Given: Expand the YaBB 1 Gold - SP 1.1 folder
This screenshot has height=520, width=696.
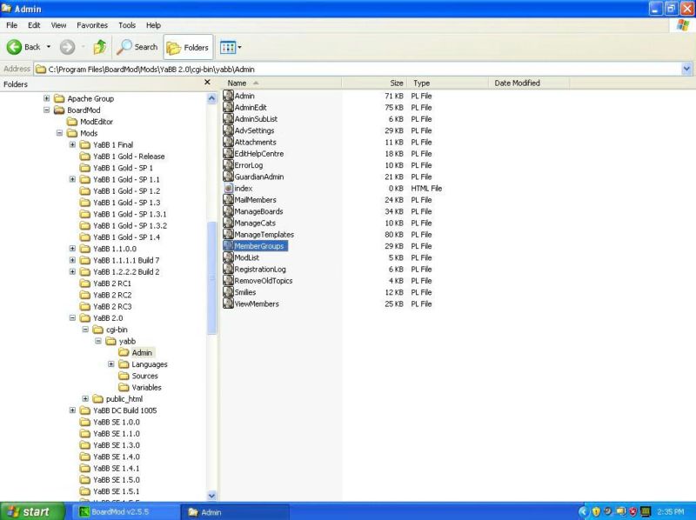Looking at the screenshot, I should point(72,179).
